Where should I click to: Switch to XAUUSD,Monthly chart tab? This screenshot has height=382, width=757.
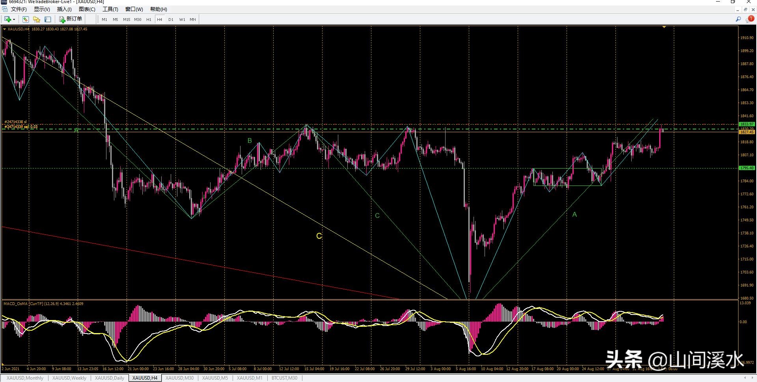25,378
